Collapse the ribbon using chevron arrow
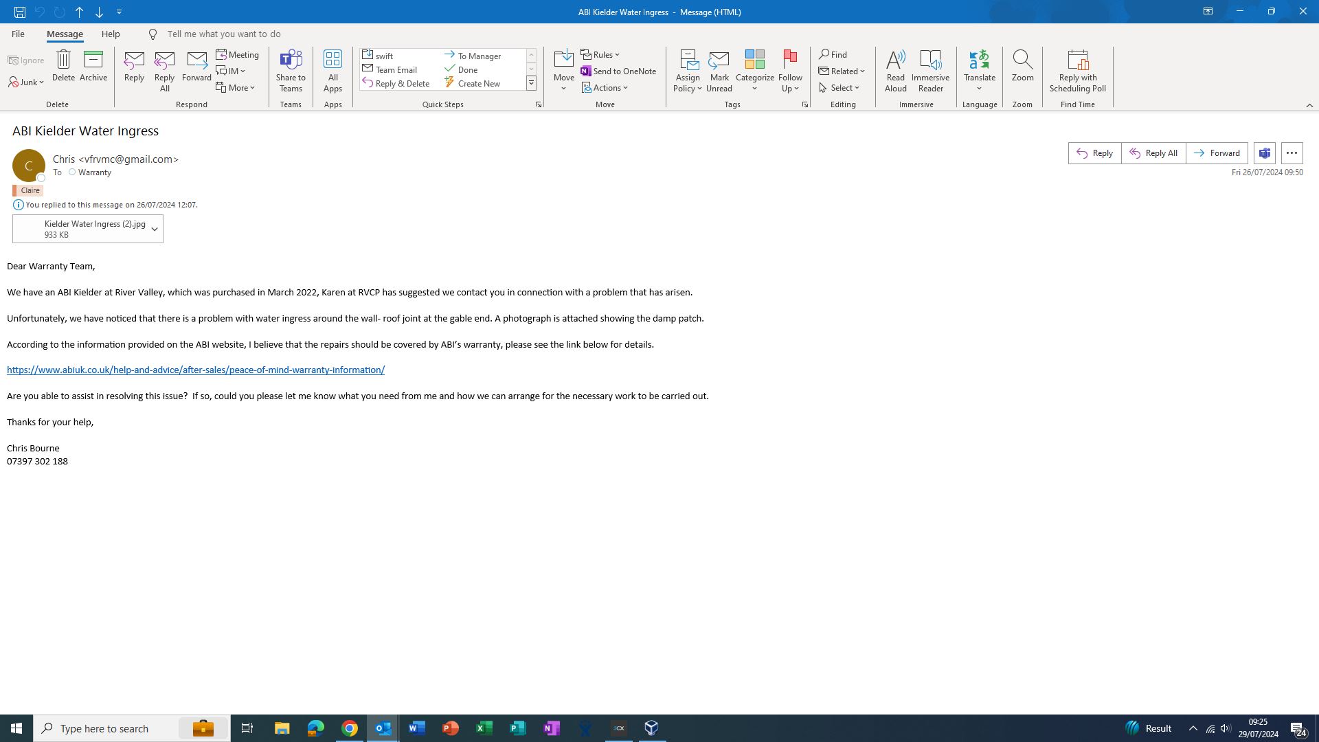1319x742 pixels. (x=1309, y=105)
